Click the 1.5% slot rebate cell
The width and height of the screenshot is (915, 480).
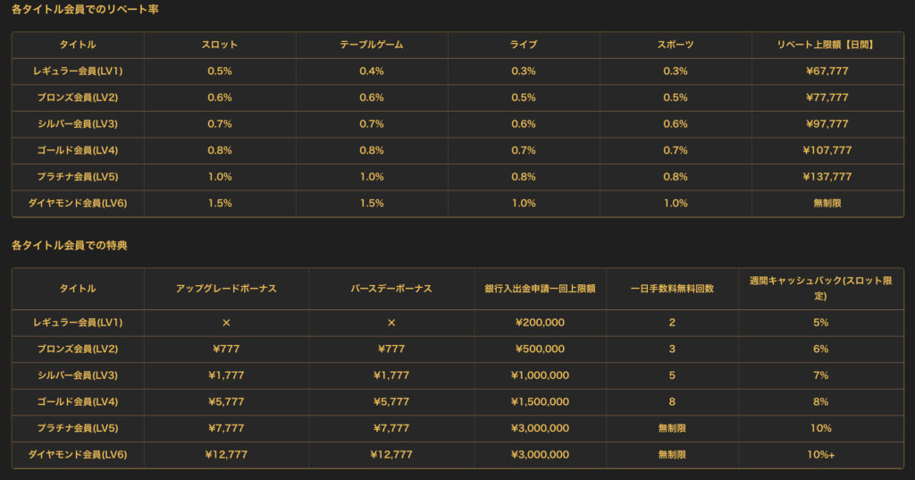220,203
